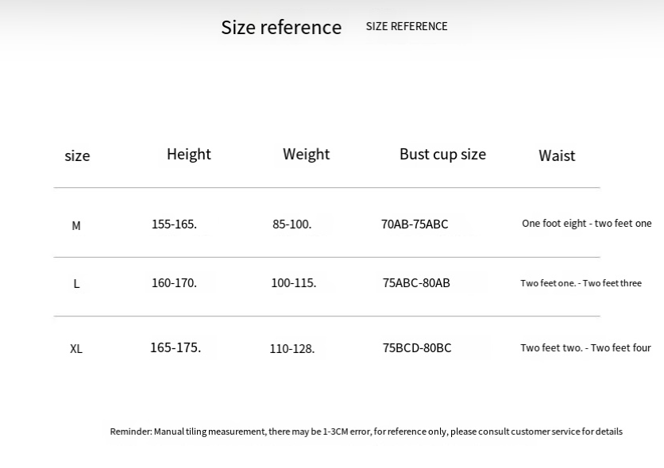Click the height value 160-170
The width and height of the screenshot is (664, 468).
click(174, 283)
